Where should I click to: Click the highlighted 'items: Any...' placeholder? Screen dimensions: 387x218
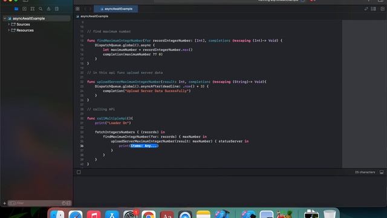point(144,146)
